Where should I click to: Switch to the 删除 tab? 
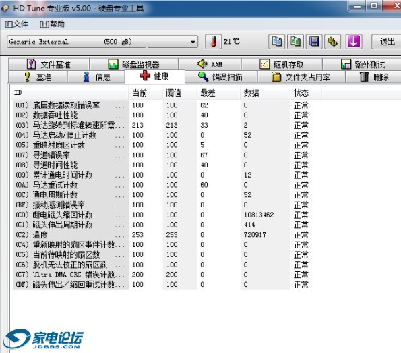[374, 77]
